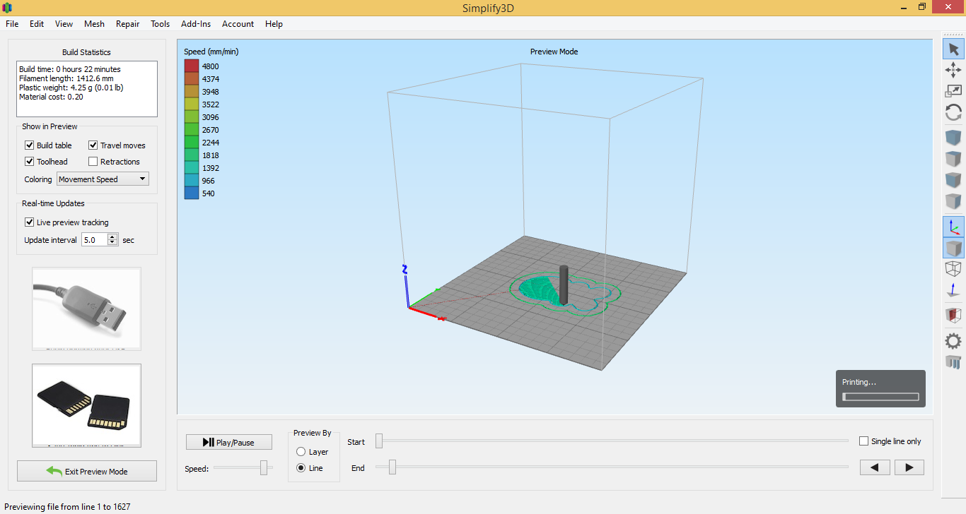Image resolution: width=966 pixels, height=514 pixels.
Task: Open process settings gear icon
Action: pos(953,341)
